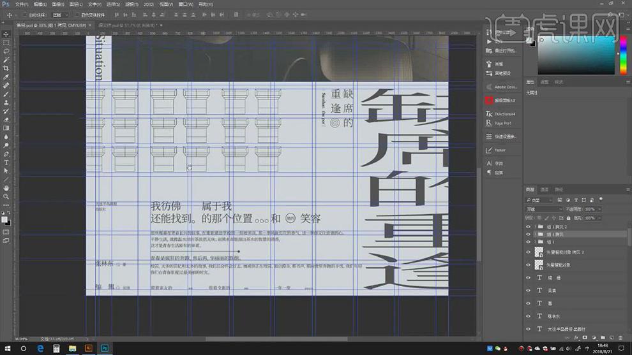Open the layer filter kind dropdown
The width and height of the screenshot is (632, 355).
pos(539,200)
